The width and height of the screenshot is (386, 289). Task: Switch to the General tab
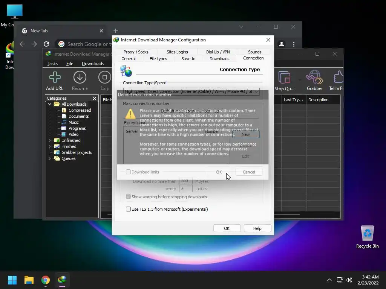coord(128,59)
